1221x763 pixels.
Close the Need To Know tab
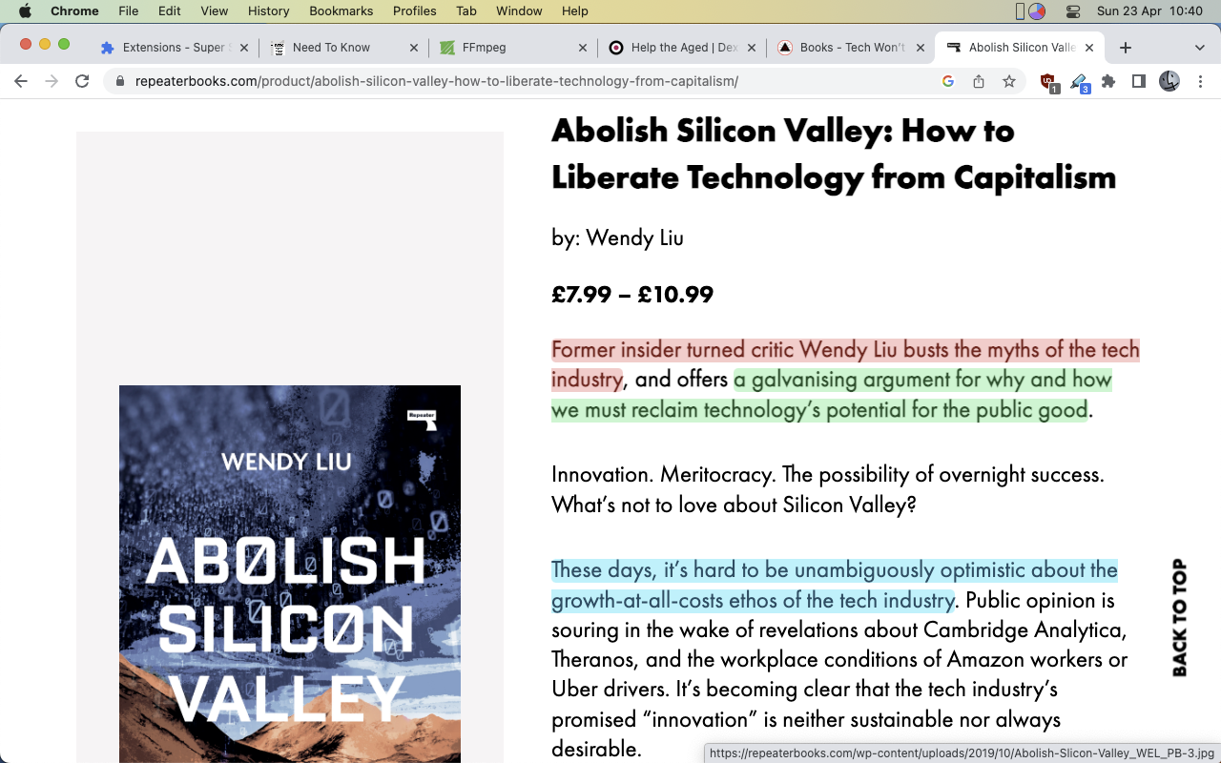(x=413, y=47)
